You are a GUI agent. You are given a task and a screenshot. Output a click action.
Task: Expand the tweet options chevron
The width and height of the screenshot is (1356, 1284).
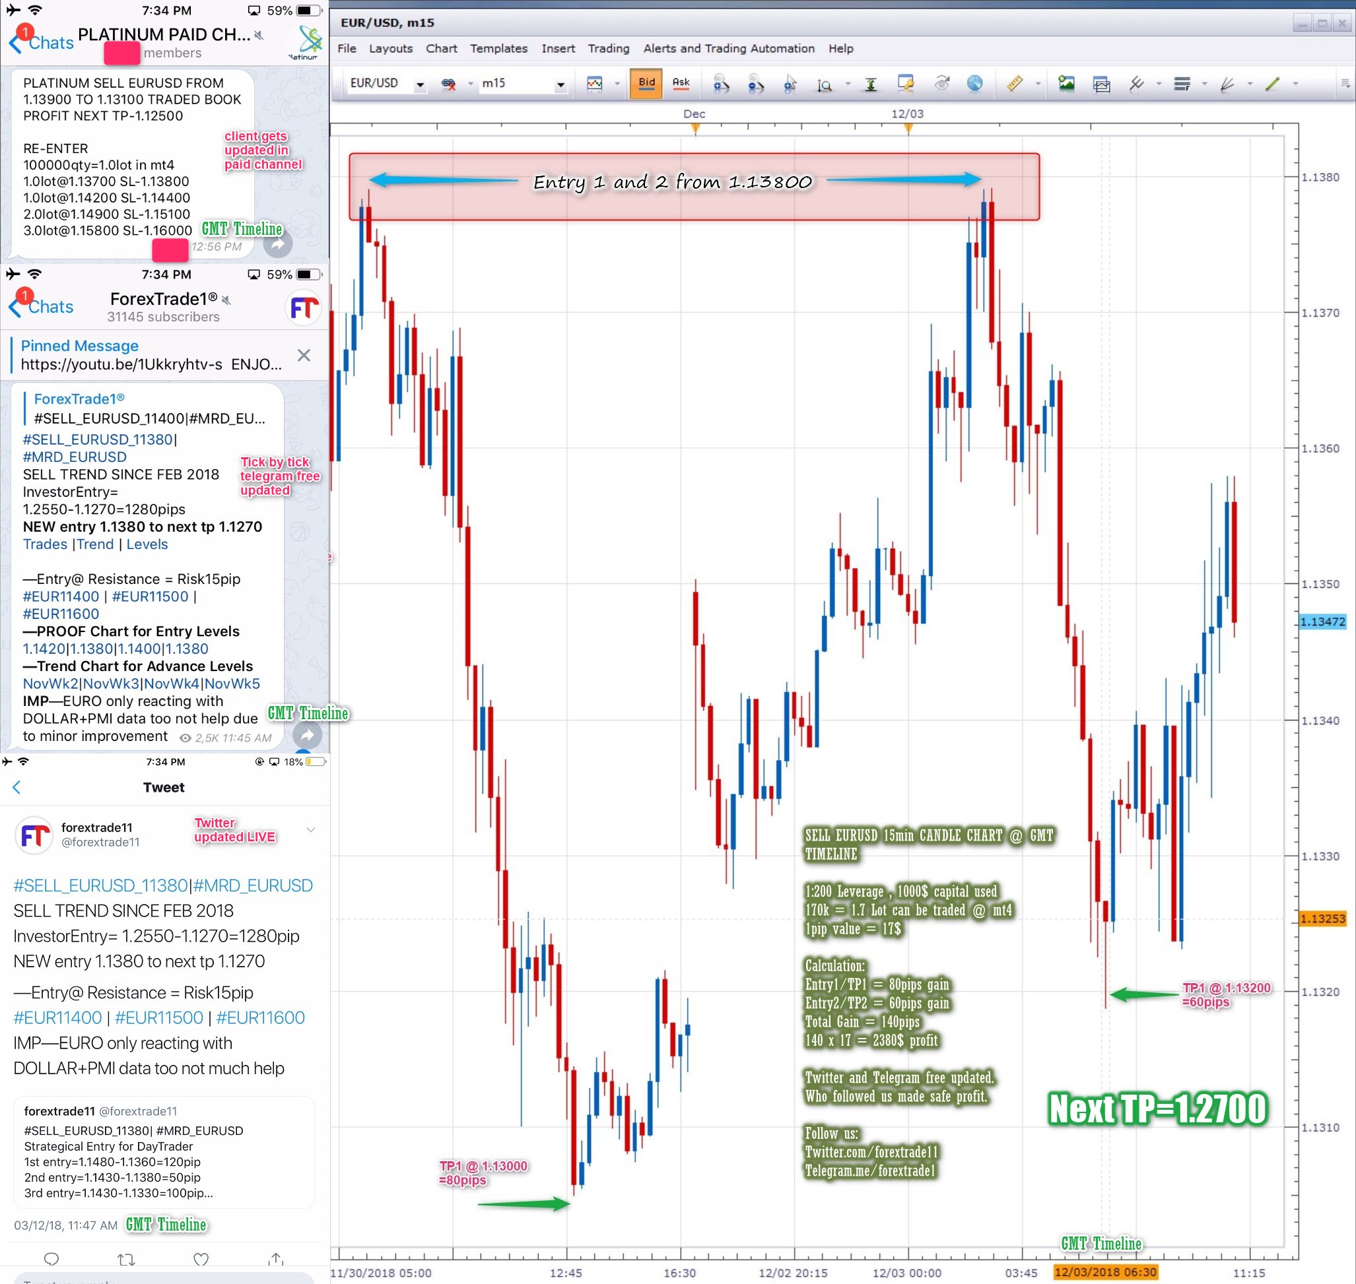311,829
